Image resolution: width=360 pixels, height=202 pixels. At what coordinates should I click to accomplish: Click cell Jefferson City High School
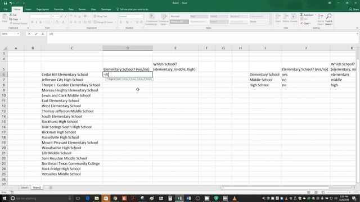tap(72, 80)
